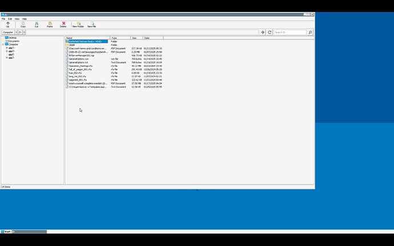Image resolution: width=394 pixels, height=246 pixels.
Task: Click the go arrow next to address bar
Action: 263,33
